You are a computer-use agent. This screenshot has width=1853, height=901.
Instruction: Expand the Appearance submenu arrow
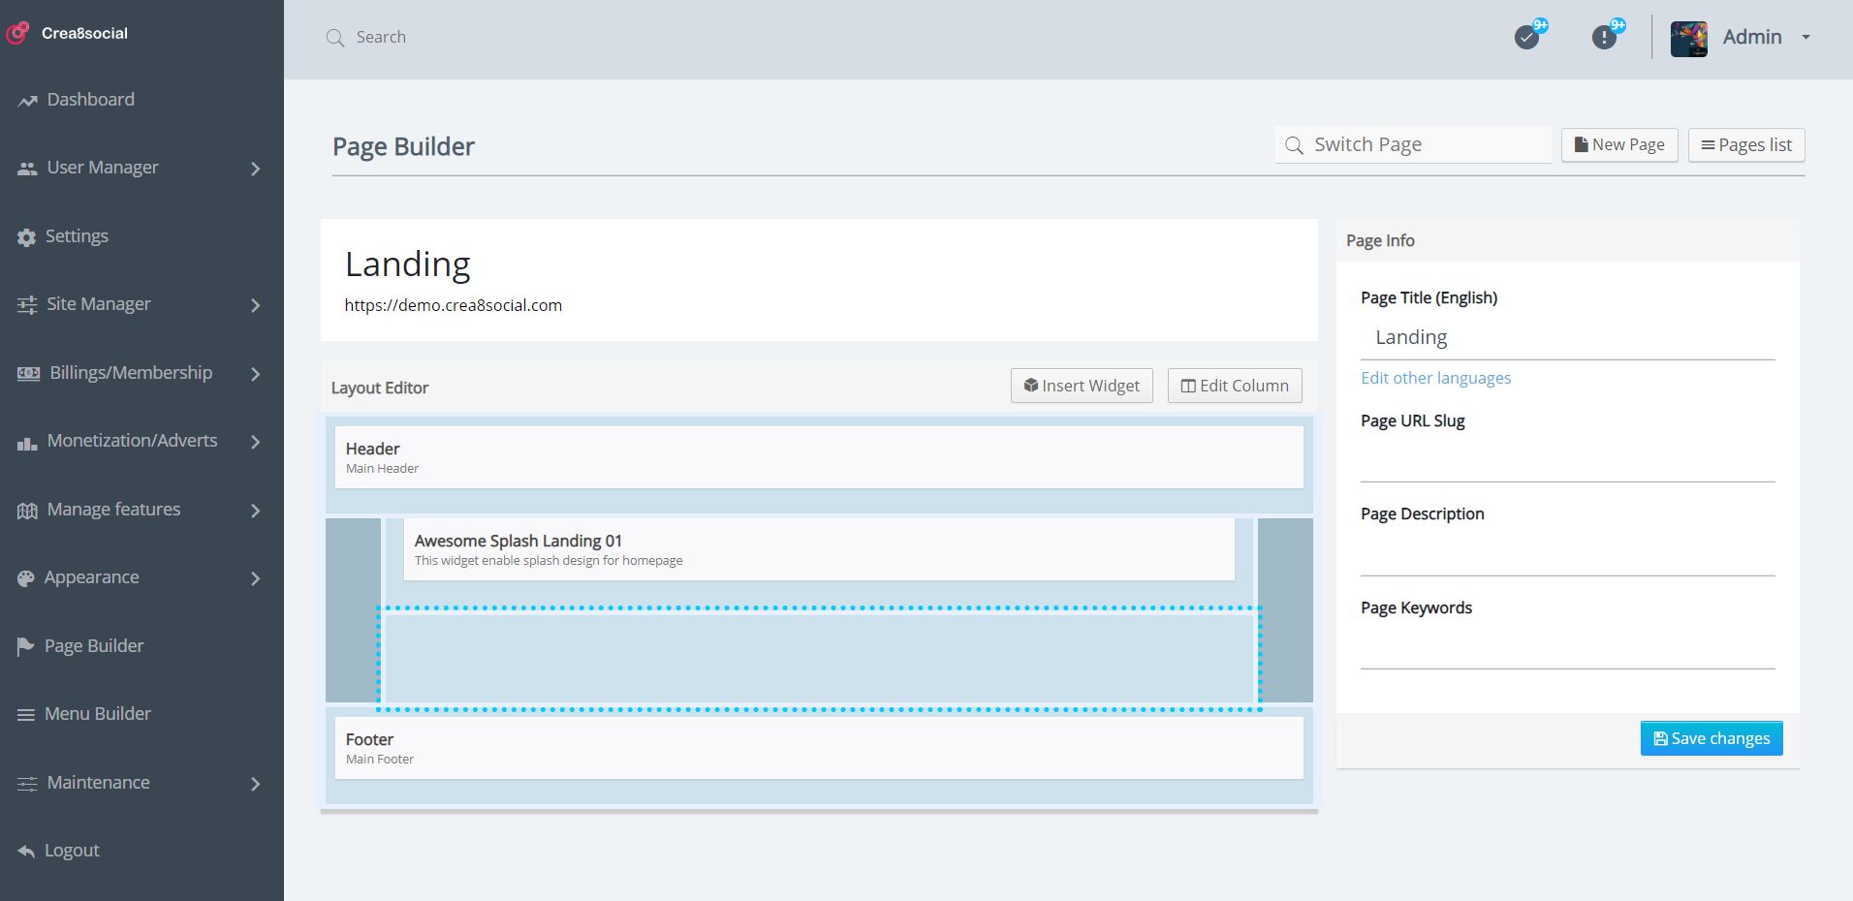256,578
